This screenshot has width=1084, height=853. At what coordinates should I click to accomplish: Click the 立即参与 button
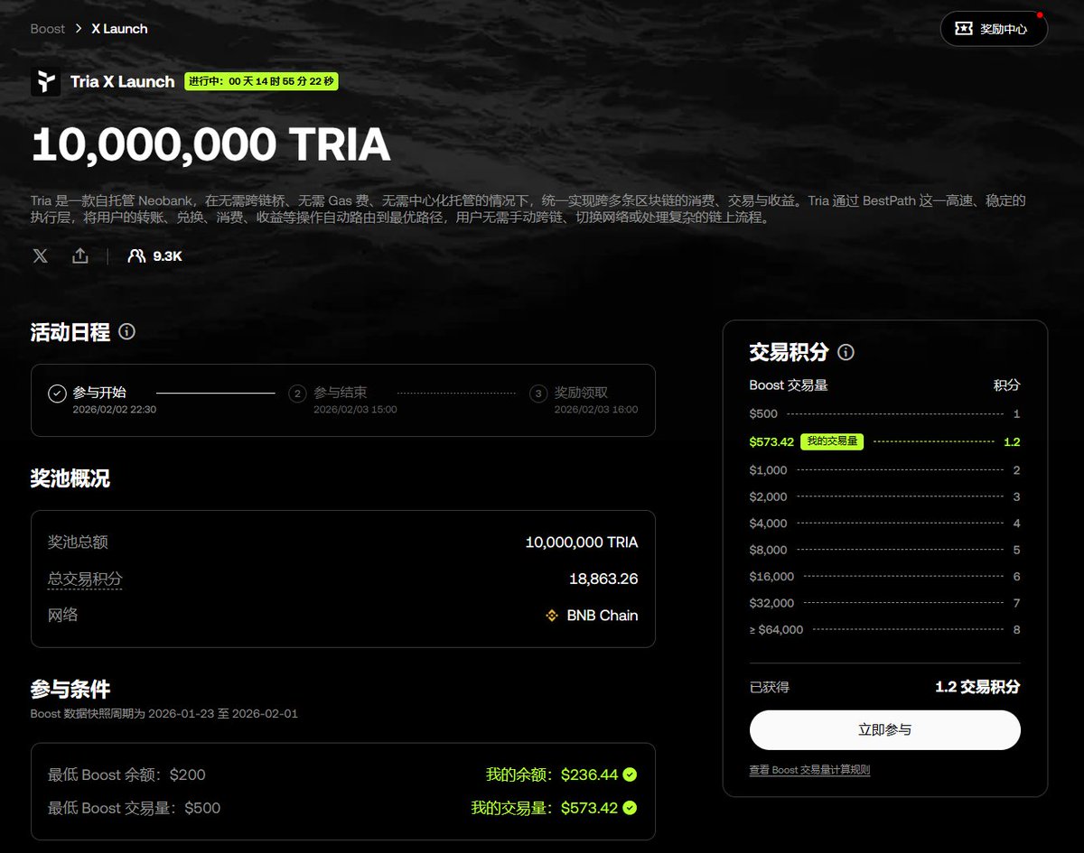(x=885, y=729)
